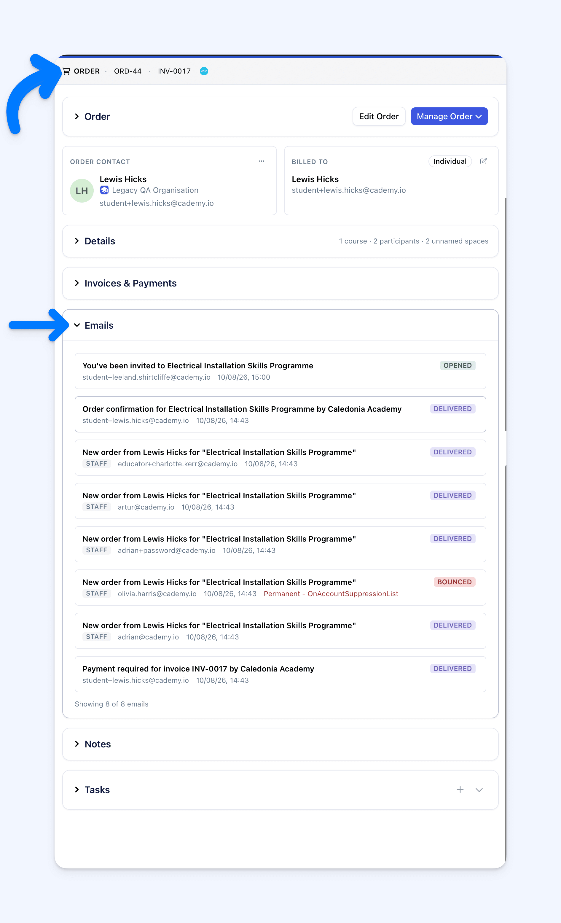Click the Xero integration badge icon
The height and width of the screenshot is (923, 561).
(x=204, y=71)
